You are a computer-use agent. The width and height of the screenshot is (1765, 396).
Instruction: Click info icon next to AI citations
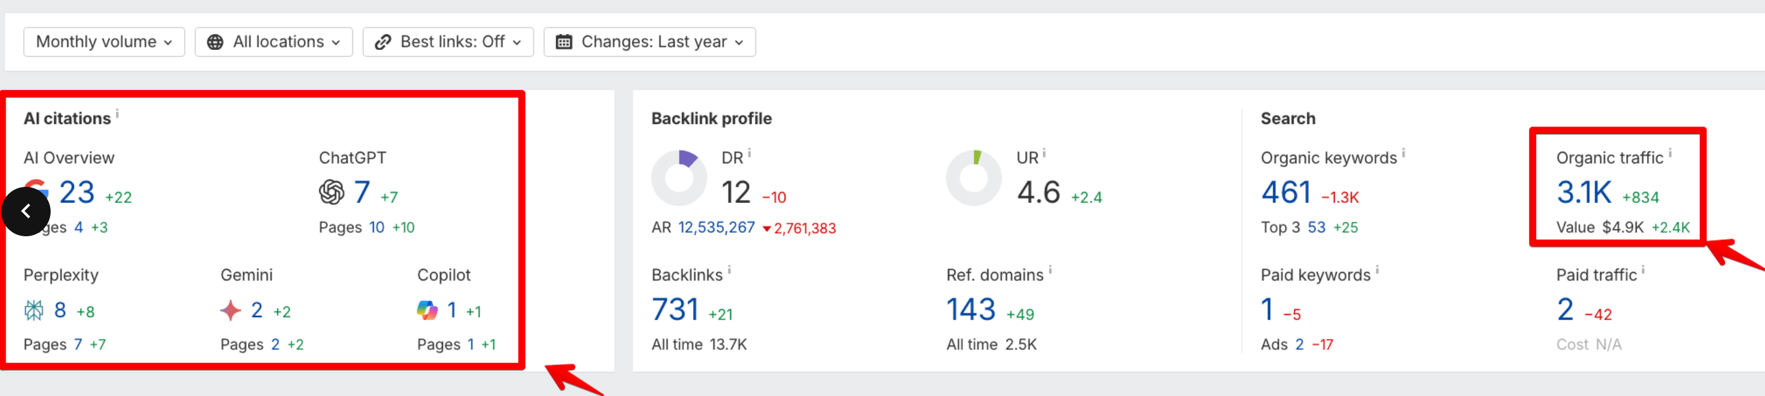tap(117, 113)
